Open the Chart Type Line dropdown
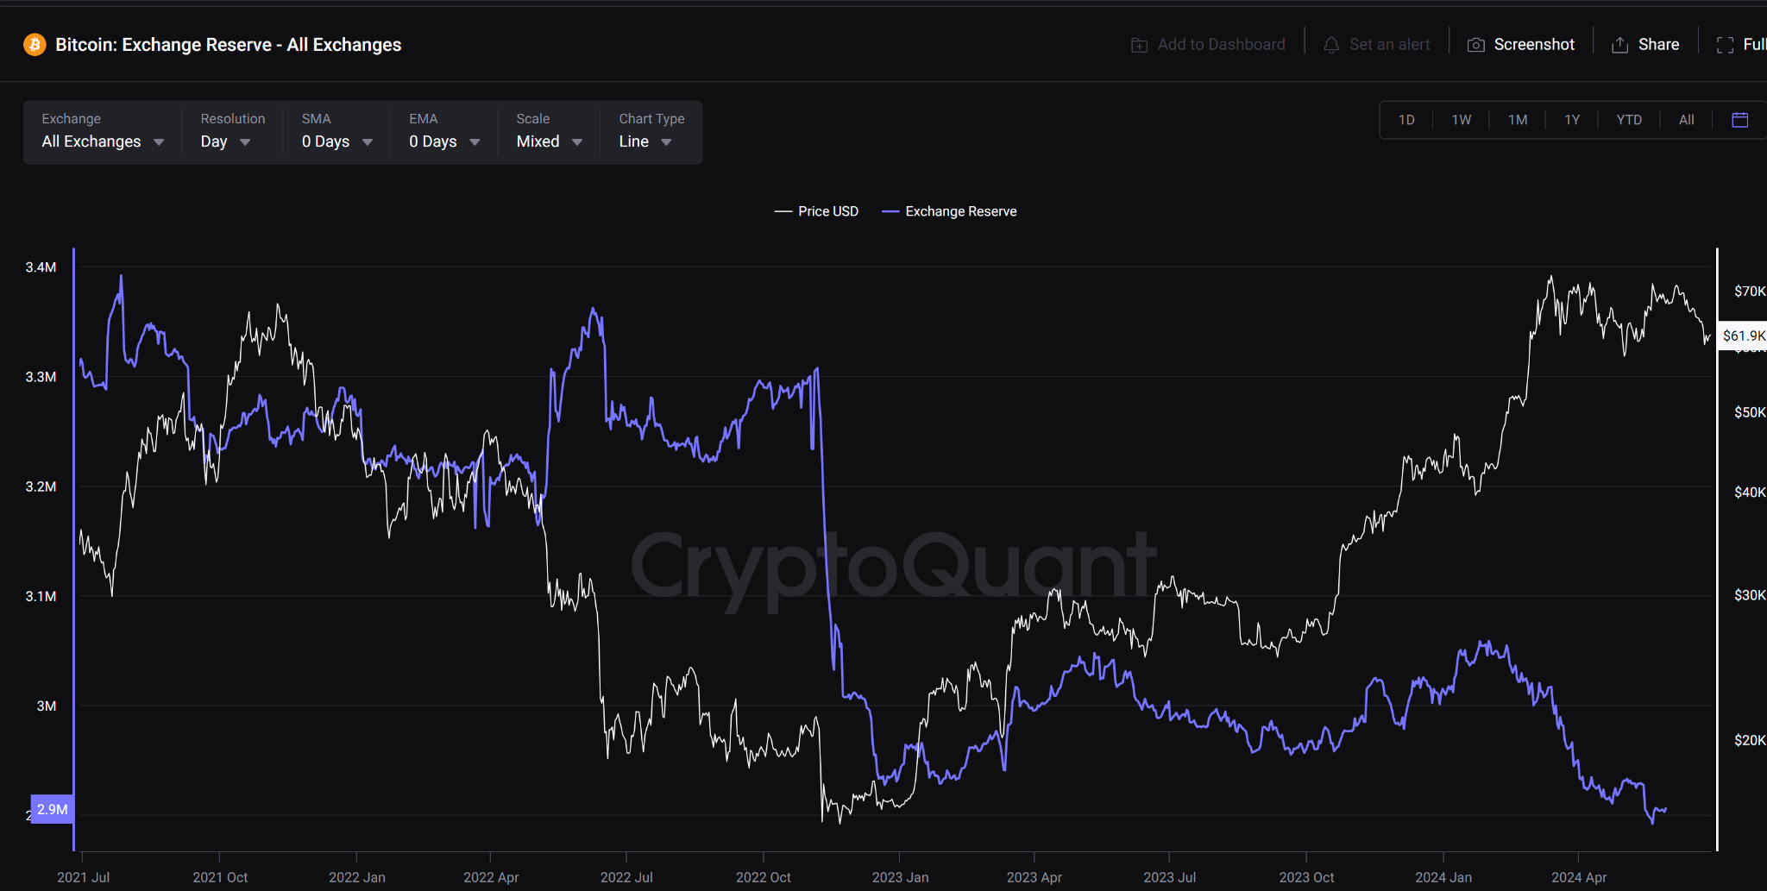The width and height of the screenshot is (1767, 891). pos(645,141)
